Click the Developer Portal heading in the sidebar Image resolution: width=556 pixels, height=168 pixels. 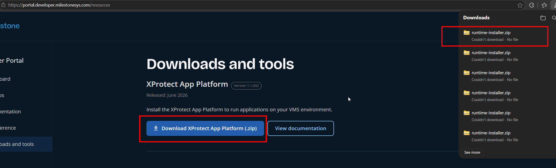[12, 60]
